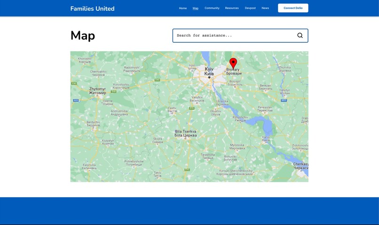Click the Obukhiv label on map

click(x=215, y=113)
